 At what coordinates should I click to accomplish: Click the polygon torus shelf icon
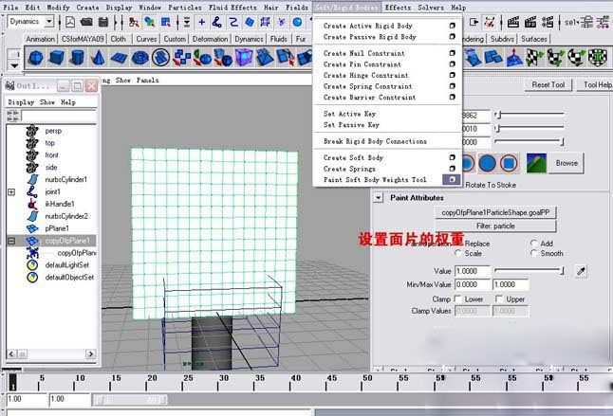[x=139, y=58]
